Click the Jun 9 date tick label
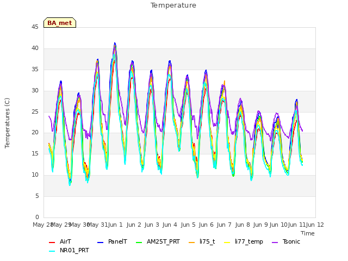Screen dimensions: 348x261 [260, 225]
